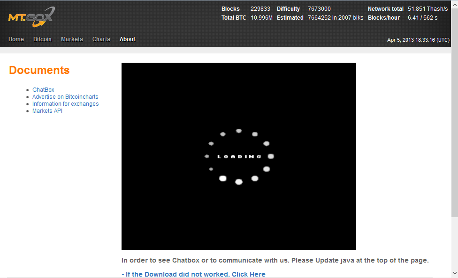
Task: Click the Difficulty value 7673000
Action: point(319,8)
